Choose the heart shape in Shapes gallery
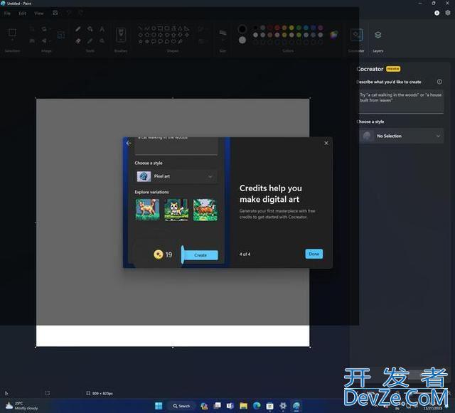 point(173,41)
